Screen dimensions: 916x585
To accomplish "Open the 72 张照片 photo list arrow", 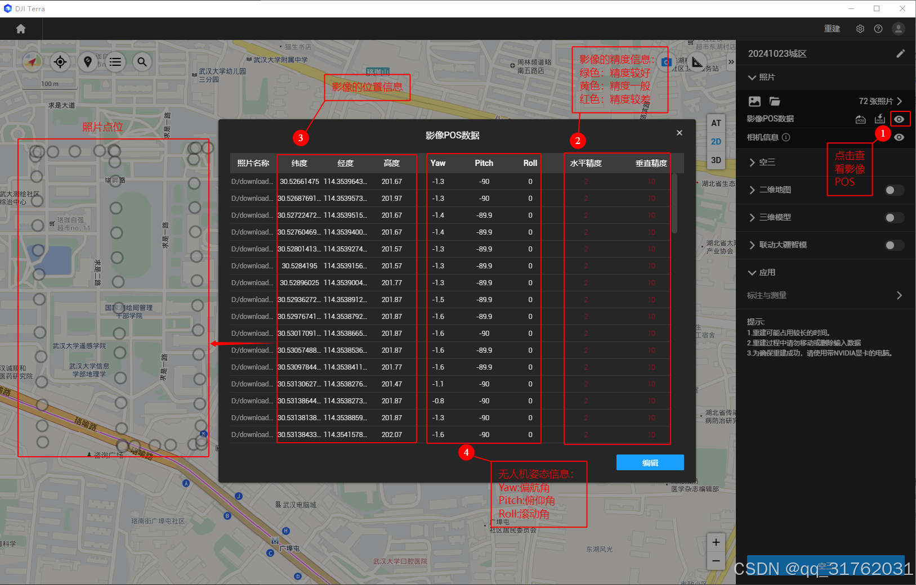I will 900,101.
